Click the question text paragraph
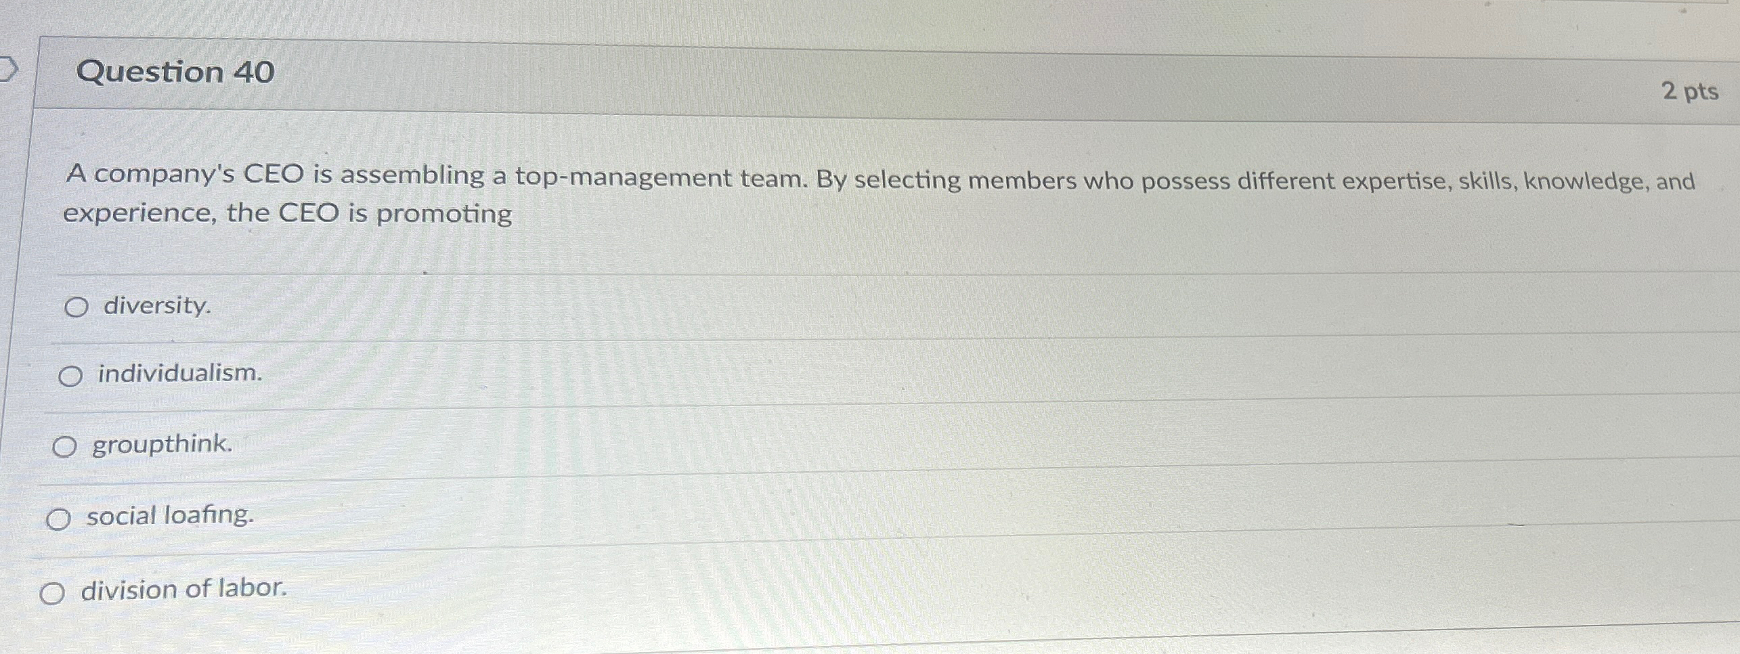 (x=812, y=193)
